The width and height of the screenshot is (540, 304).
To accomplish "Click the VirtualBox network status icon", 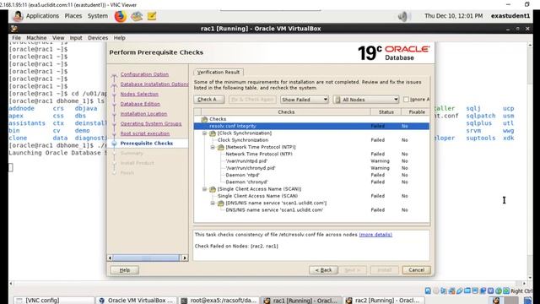I will [x=452, y=290].
